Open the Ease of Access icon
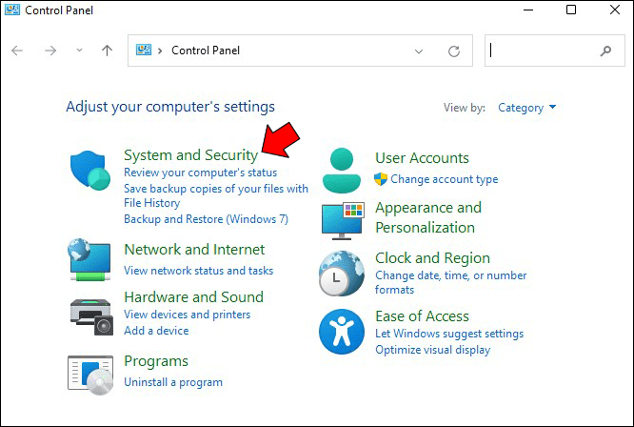 coord(342,332)
